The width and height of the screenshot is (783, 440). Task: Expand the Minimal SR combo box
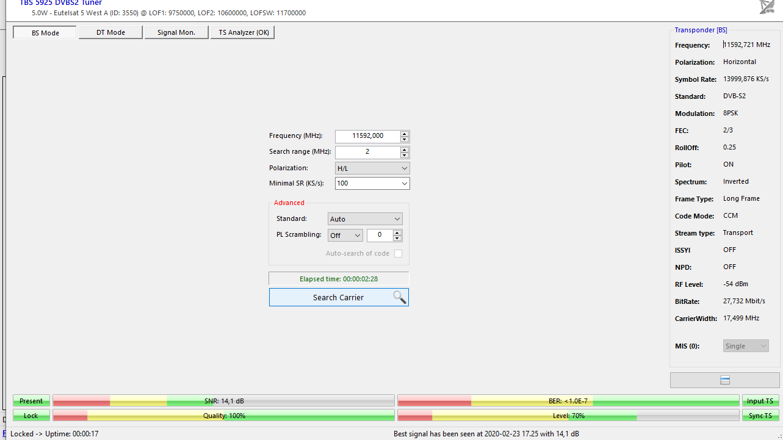pos(404,183)
